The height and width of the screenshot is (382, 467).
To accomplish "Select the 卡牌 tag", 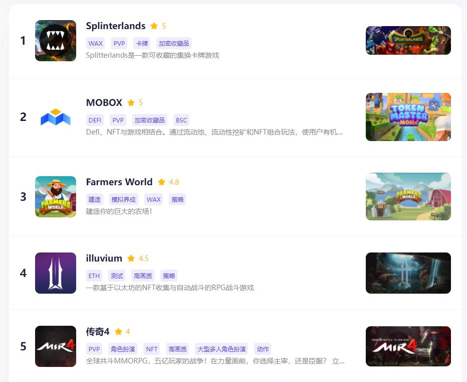I will (x=142, y=44).
